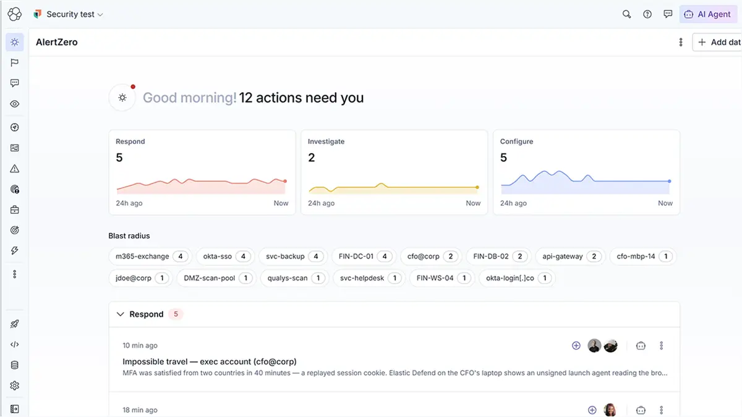Open the help question mark icon

tap(647, 14)
